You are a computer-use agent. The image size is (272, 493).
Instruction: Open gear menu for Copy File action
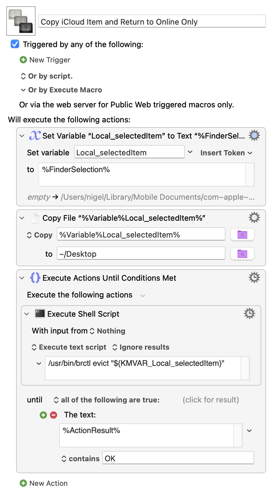click(254, 217)
